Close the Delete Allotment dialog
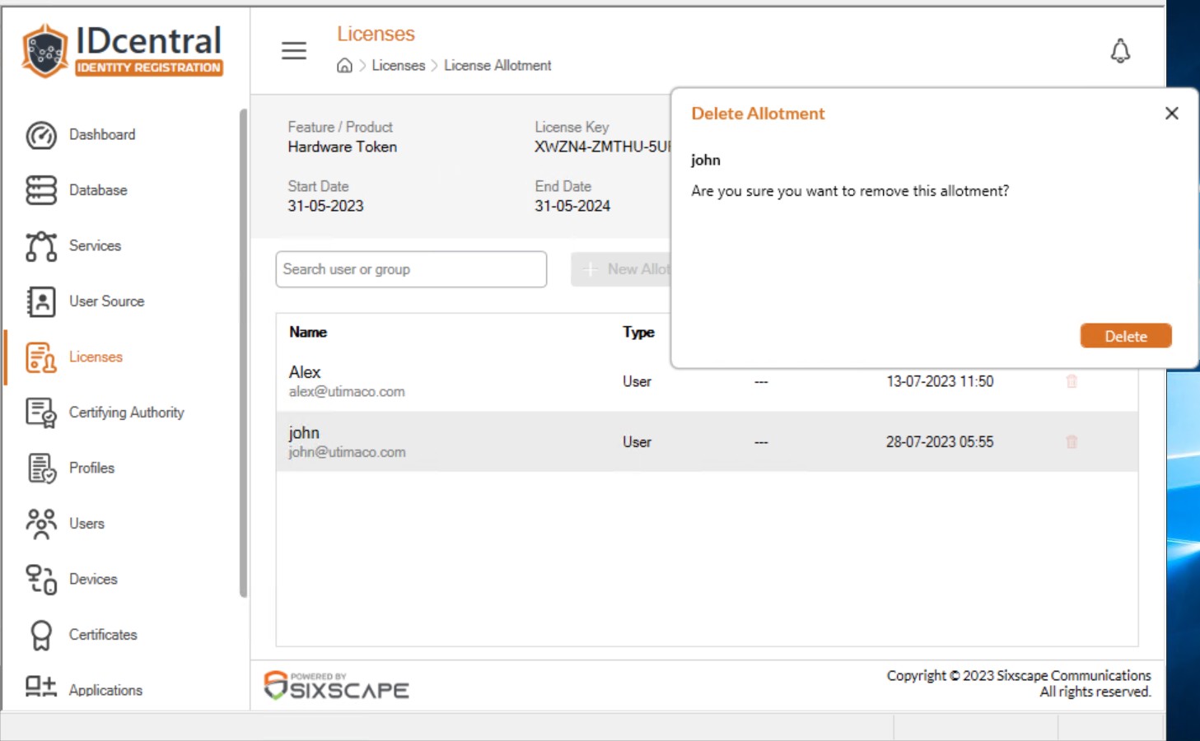This screenshot has width=1200, height=741. (x=1171, y=114)
